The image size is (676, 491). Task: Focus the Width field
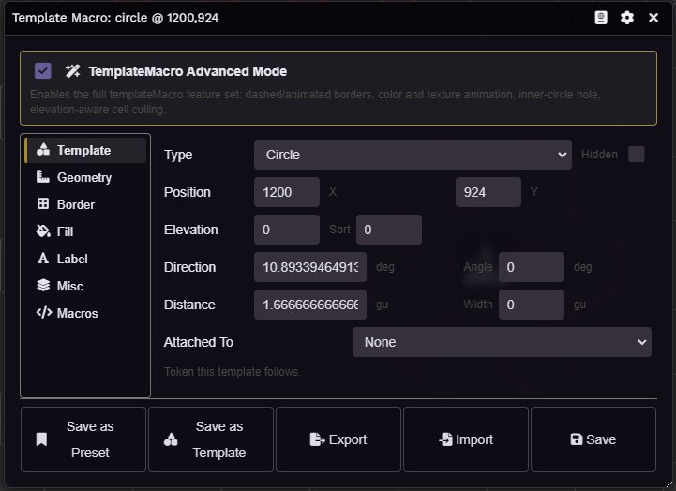point(531,305)
